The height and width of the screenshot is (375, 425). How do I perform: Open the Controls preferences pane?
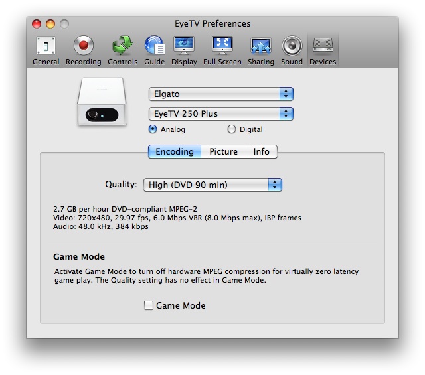click(122, 50)
